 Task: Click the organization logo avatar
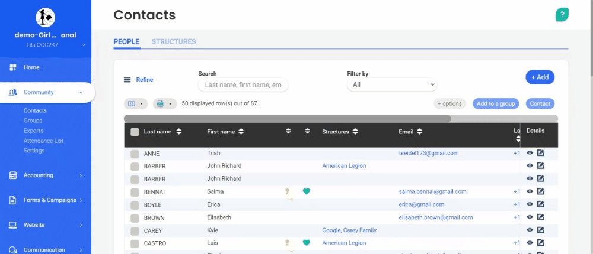point(46,17)
